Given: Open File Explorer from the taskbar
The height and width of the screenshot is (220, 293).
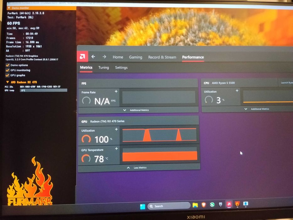Looking at the screenshot, I should coord(195,205).
